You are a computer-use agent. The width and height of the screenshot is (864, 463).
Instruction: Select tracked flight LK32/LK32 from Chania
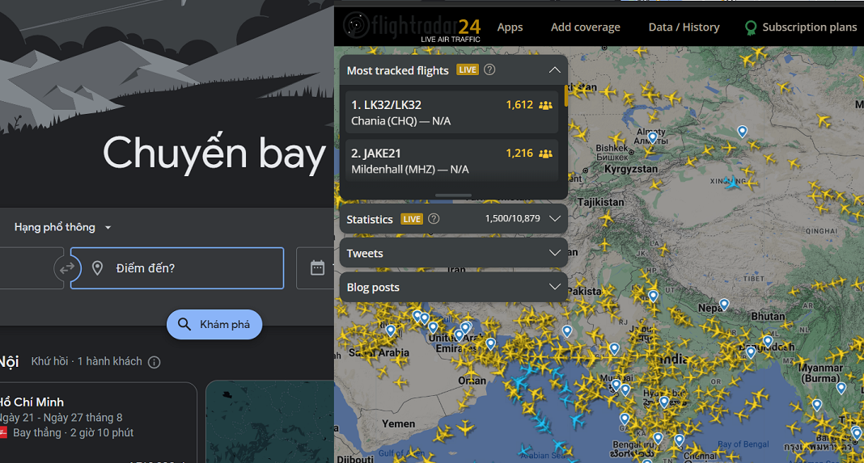(451, 112)
